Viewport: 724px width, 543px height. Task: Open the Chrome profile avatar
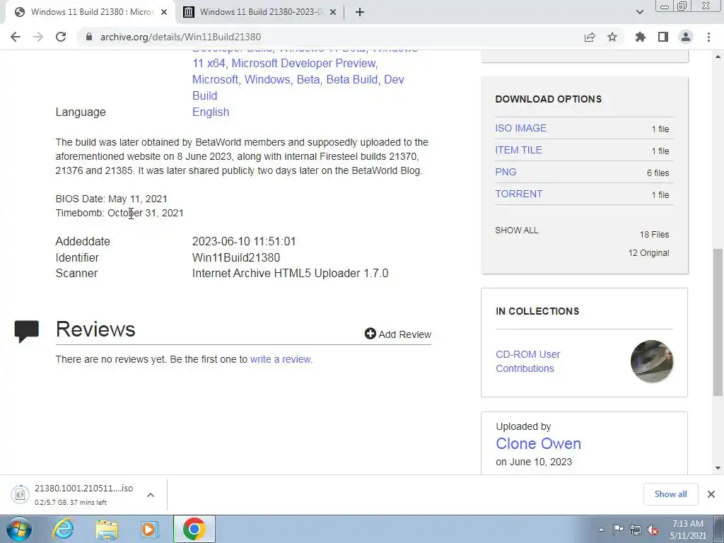[686, 37]
